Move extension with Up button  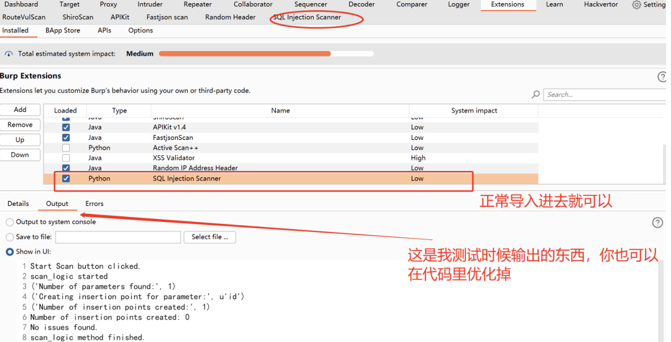tap(20, 139)
